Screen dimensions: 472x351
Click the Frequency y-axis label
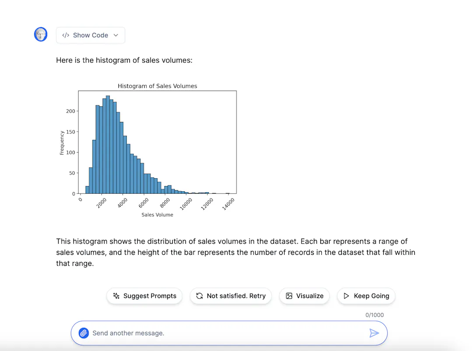(62, 142)
